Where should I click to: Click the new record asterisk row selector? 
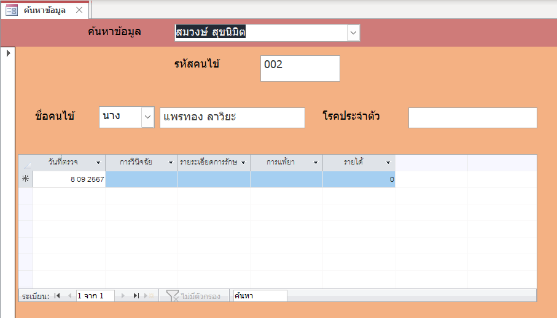(25, 179)
